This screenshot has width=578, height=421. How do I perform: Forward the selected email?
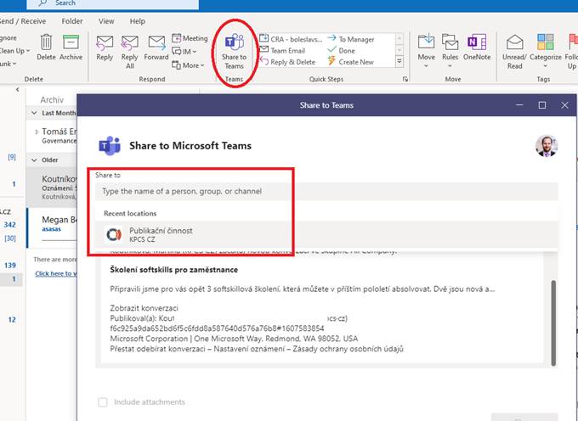156,48
